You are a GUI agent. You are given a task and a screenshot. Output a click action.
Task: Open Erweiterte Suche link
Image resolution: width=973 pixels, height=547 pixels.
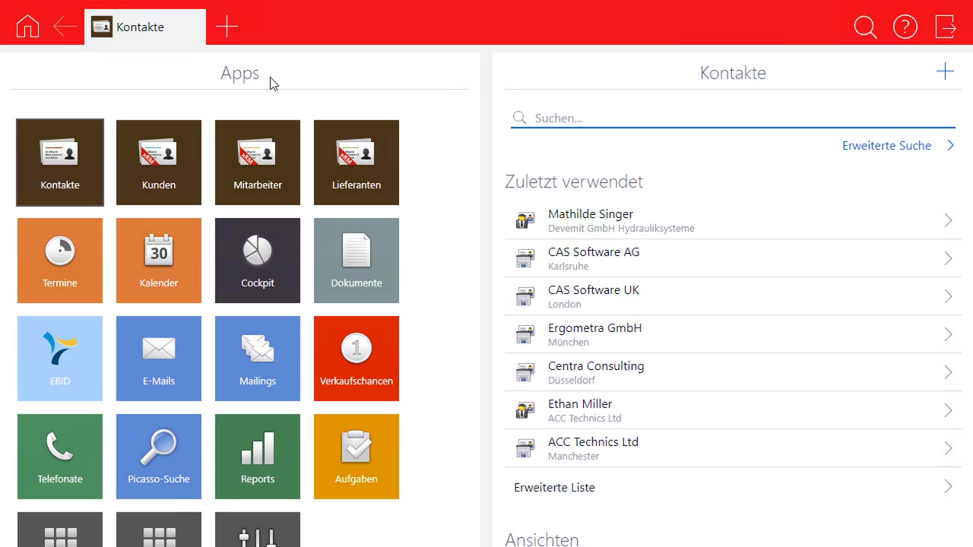pos(897,145)
